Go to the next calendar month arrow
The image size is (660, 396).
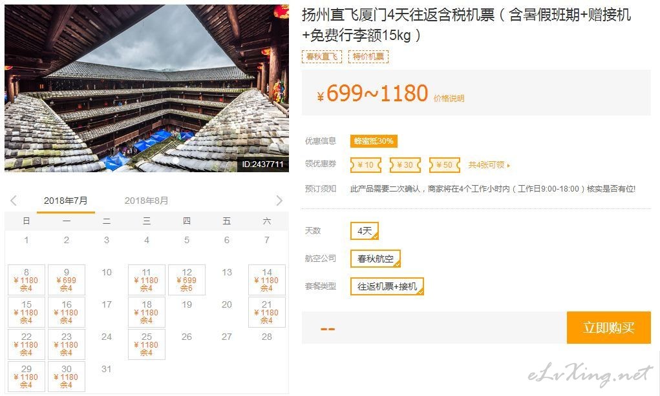[x=279, y=201]
